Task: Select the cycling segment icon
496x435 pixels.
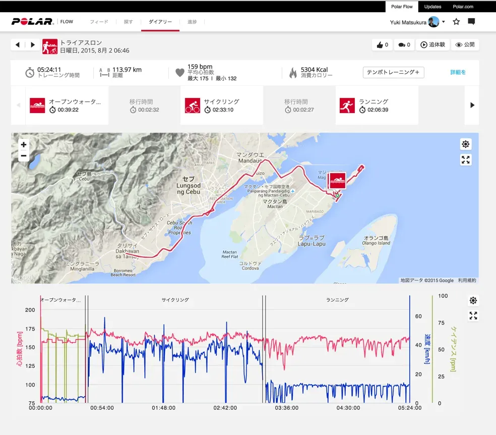Action: (x=192, y=105)
